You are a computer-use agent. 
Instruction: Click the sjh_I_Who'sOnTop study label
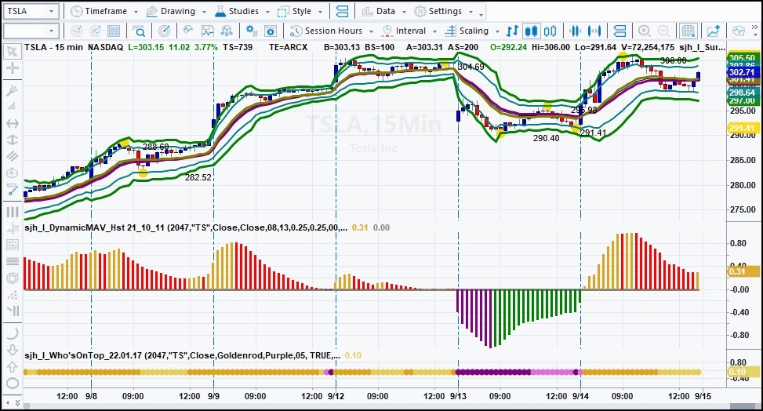pyautogui.click(x=183, y=355)
